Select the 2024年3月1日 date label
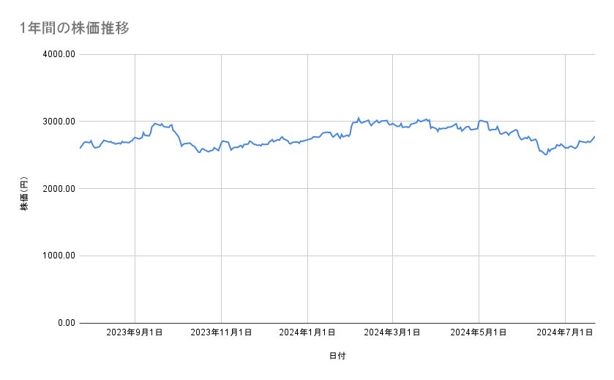 pos(393,333)
